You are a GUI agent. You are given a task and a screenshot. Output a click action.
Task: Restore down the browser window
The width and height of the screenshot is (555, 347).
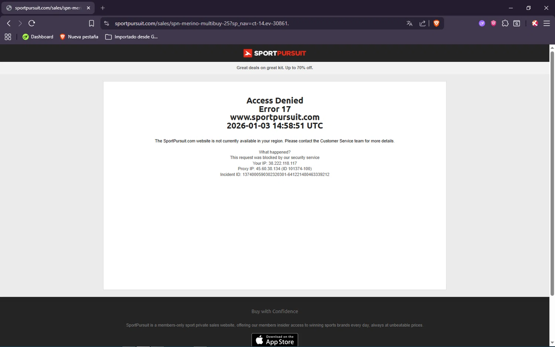528,8
